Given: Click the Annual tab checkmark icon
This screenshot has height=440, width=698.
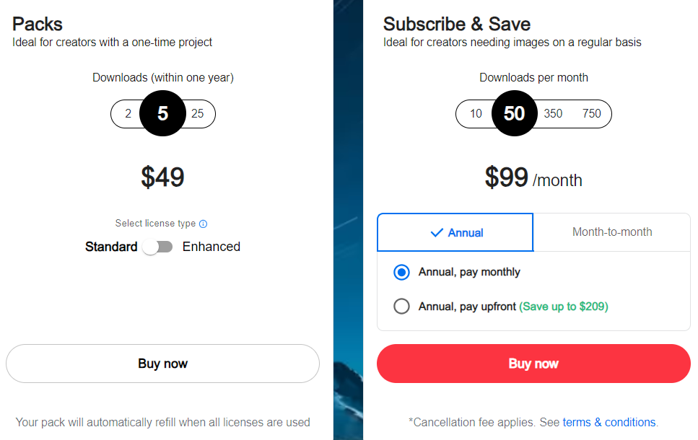Looking at the screenshot, I should (437, 233).
